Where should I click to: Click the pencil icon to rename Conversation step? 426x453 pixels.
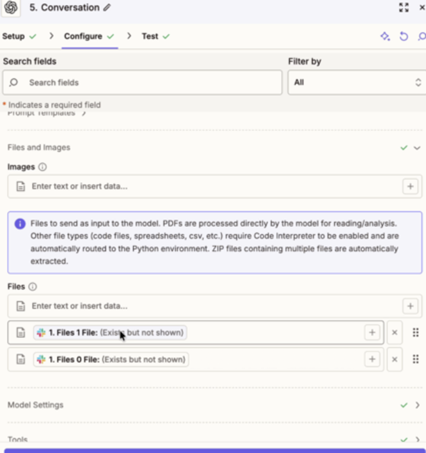click(x=107, y=8)
